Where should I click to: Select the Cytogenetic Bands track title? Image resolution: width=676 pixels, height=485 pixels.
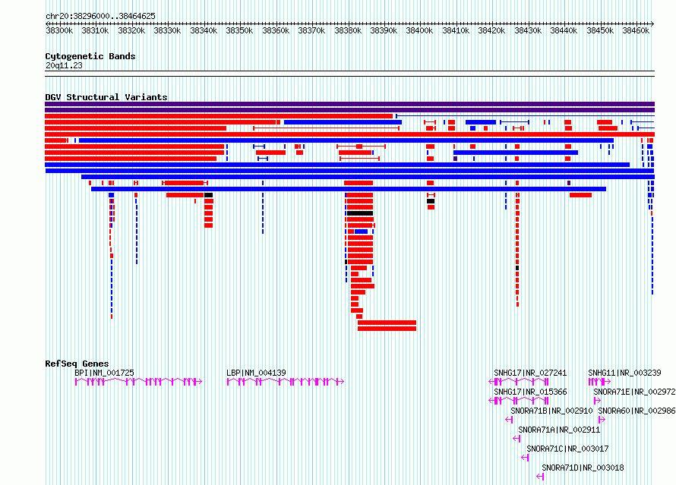(90, 56)
